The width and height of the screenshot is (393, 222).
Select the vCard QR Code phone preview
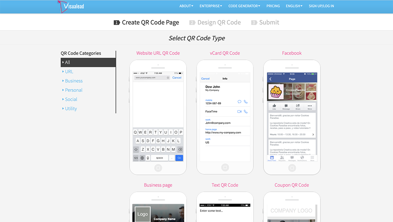coord(225,117)
